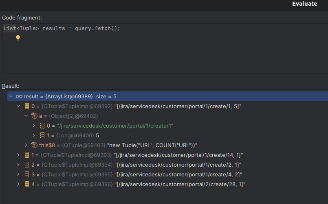Click the glasses watch icon beside result
The width and height of the screenshot is (328, 204).
point(19,96)
